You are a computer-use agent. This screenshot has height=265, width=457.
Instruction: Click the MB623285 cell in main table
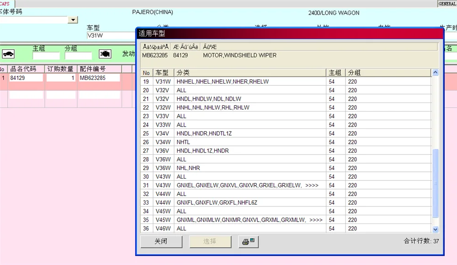[99, 78]
